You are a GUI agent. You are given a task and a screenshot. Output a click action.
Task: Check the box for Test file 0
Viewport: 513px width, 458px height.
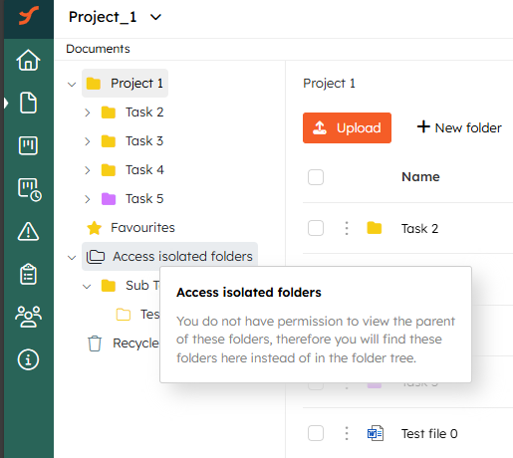[316, 433]
